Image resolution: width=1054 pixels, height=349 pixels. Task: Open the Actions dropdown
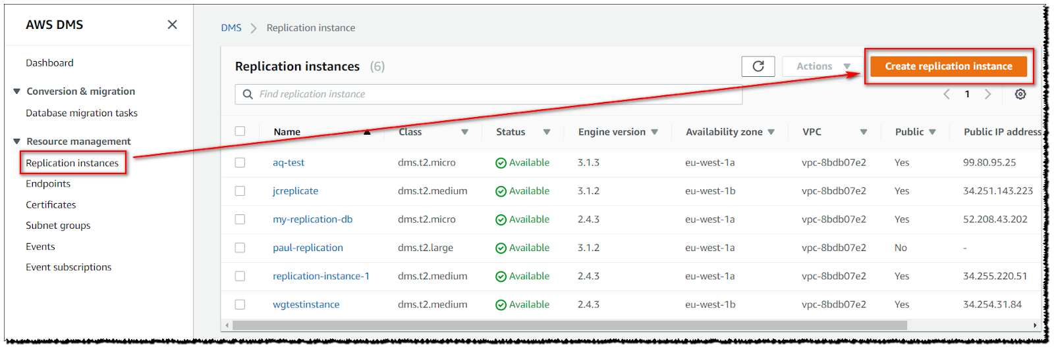coord(823,66)
